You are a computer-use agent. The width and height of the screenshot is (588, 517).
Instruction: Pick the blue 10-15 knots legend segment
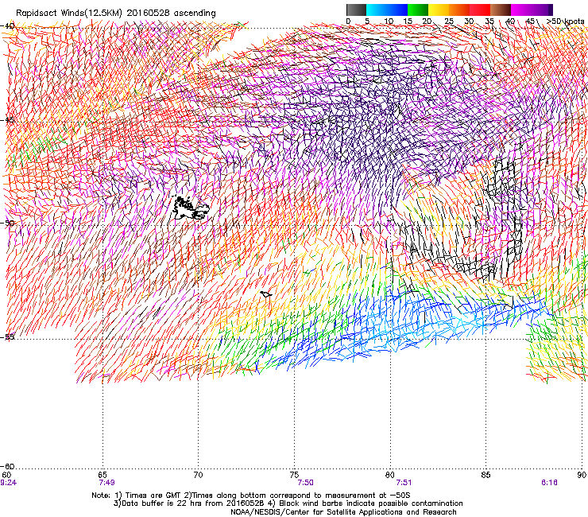(x=397, y=10)
